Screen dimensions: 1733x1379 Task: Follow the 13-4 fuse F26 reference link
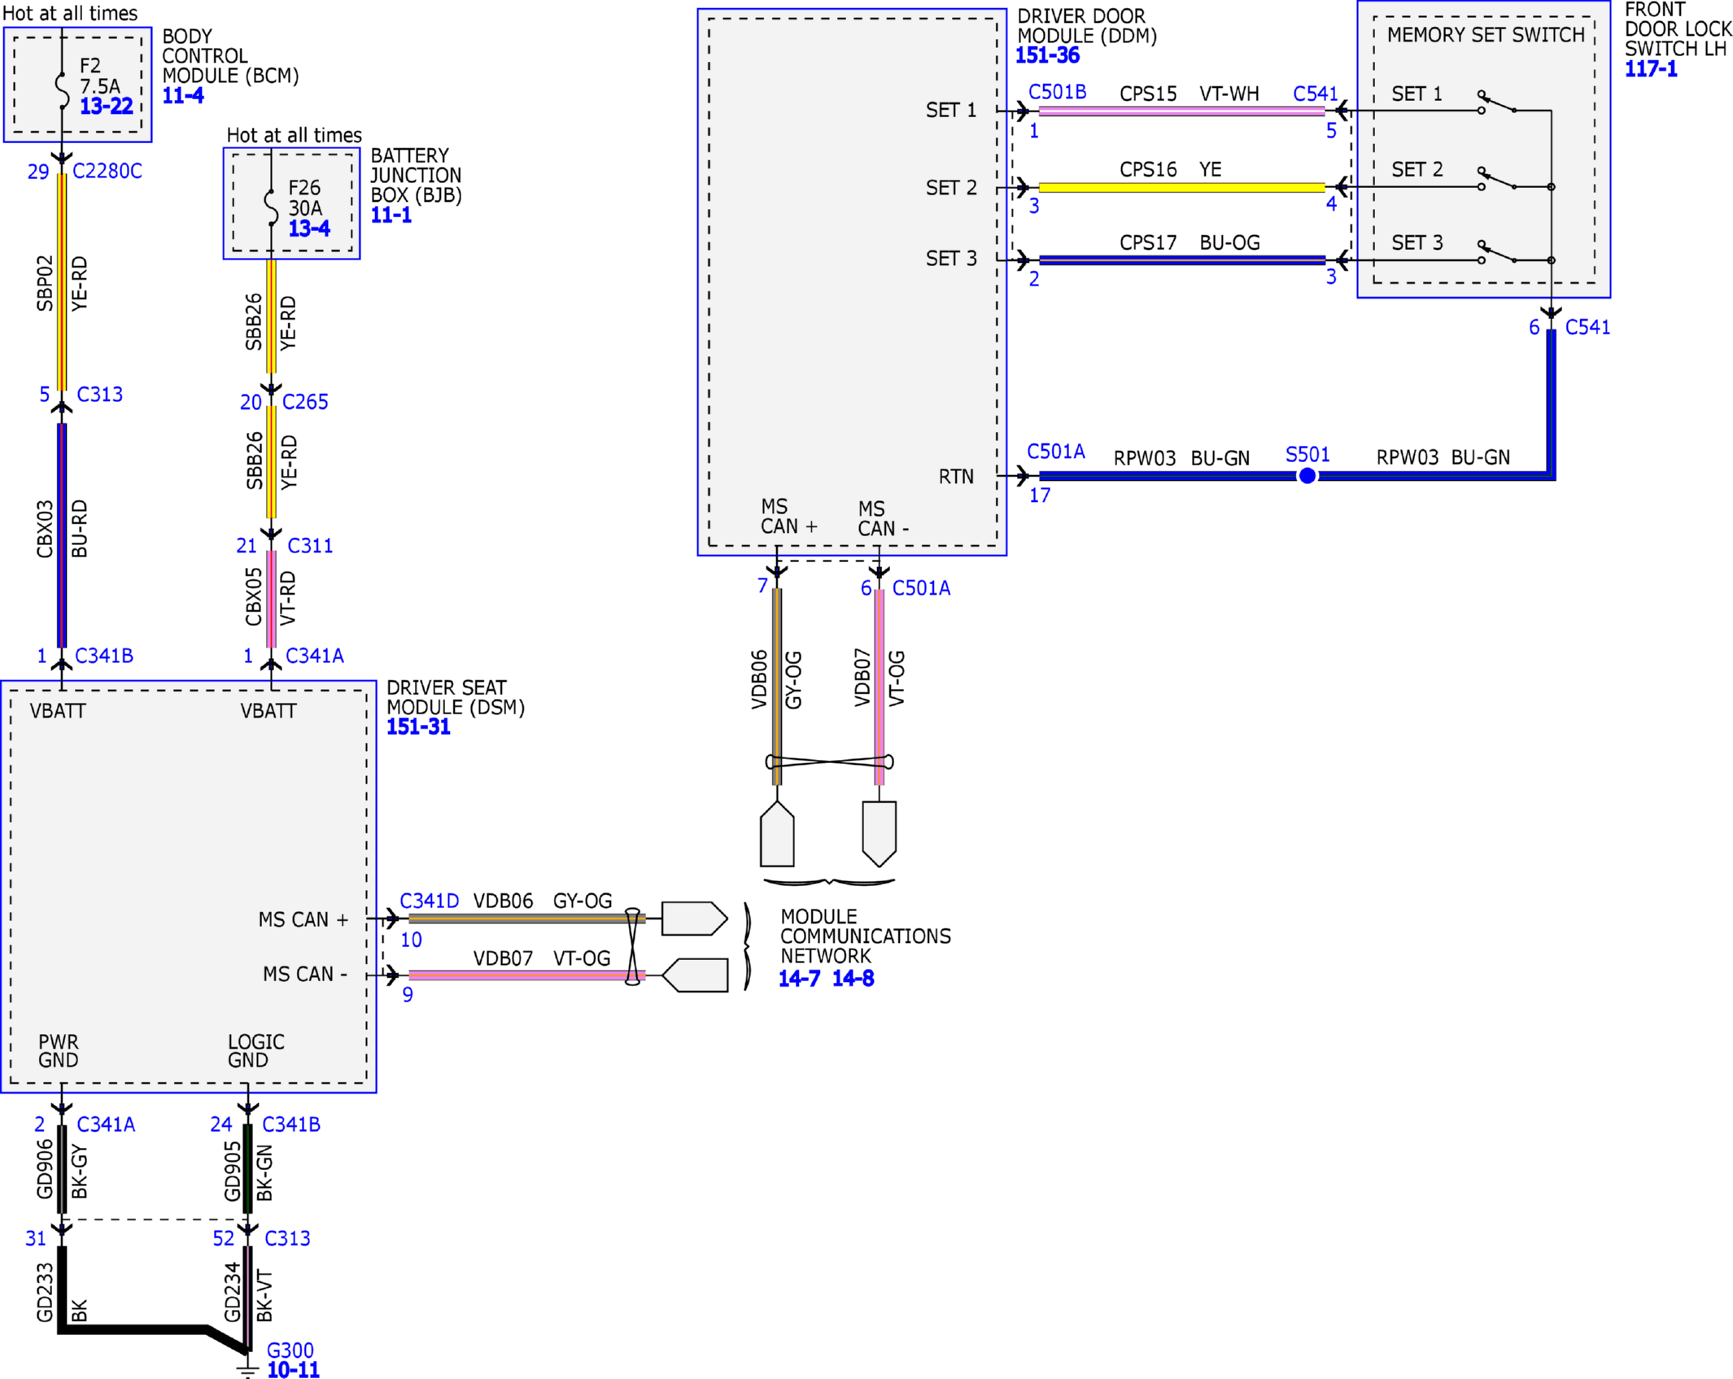[x=309, y=229]
